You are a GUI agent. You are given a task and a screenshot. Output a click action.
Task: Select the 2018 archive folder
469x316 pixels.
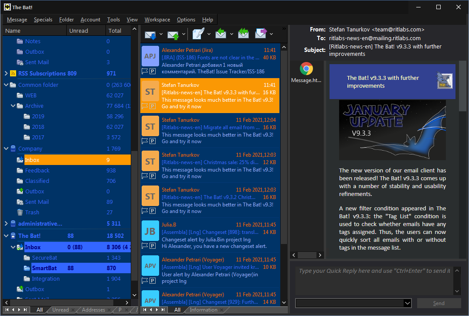[38, 127]
